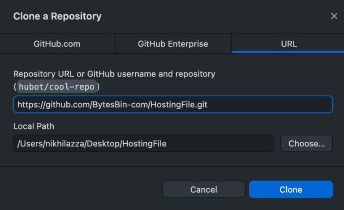Place cursor after HostingFile.git in URL field
344x210 pixels.
coord(208,105)
